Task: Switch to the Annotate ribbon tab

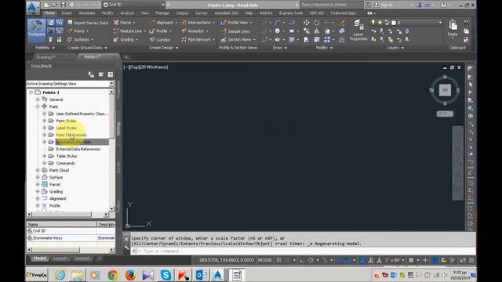Action: 87,13
